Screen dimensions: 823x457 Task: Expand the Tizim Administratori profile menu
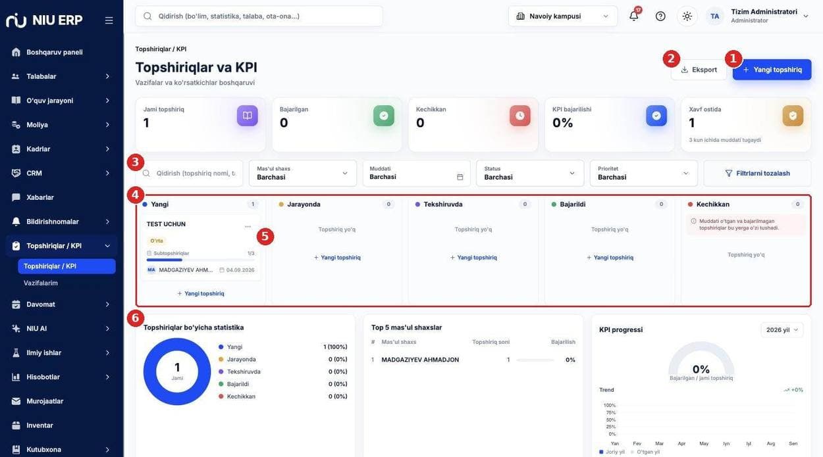(806, 16)
